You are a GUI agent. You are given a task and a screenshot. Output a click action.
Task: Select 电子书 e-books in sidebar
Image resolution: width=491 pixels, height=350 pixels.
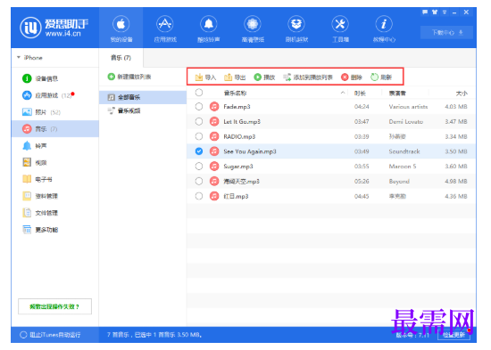tap(55, 179)
